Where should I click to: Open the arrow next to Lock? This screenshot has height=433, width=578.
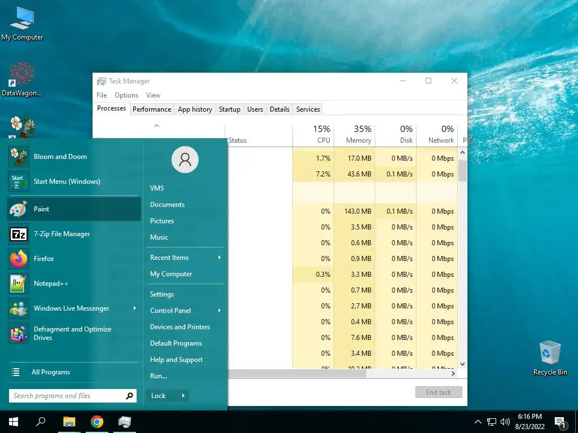tap(183, 396)
